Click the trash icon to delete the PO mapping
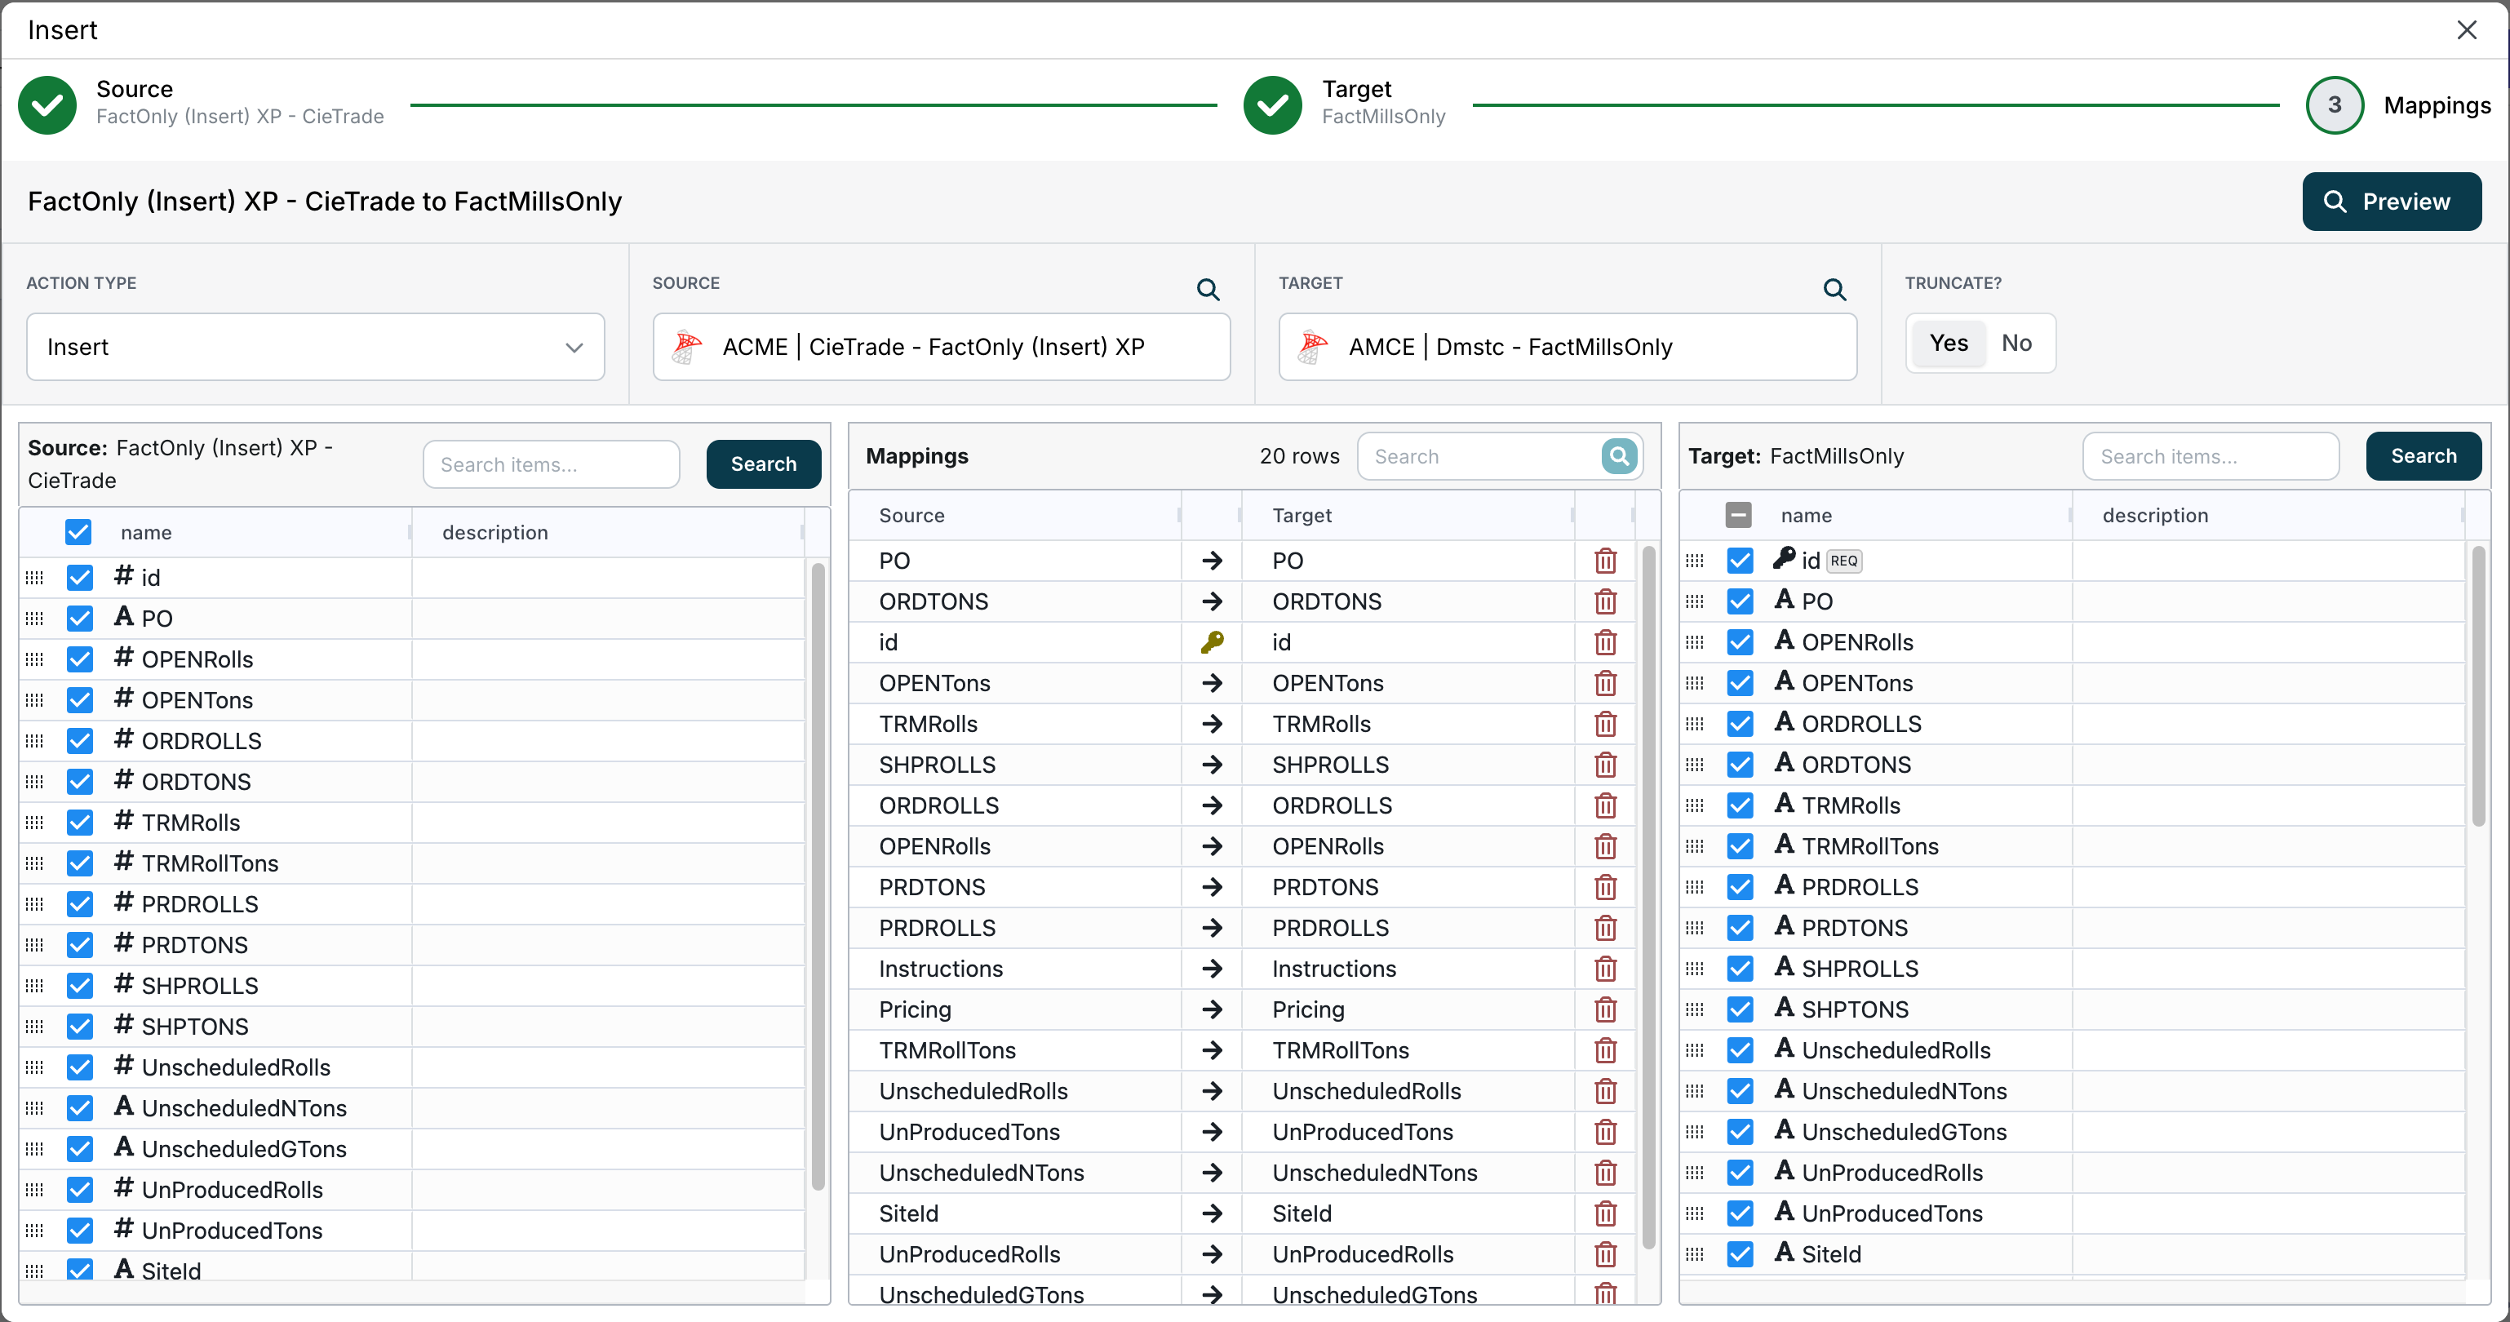The width and height of the screenshot is (2510, 1322). pyautogui.click(x=1605, y=561)
